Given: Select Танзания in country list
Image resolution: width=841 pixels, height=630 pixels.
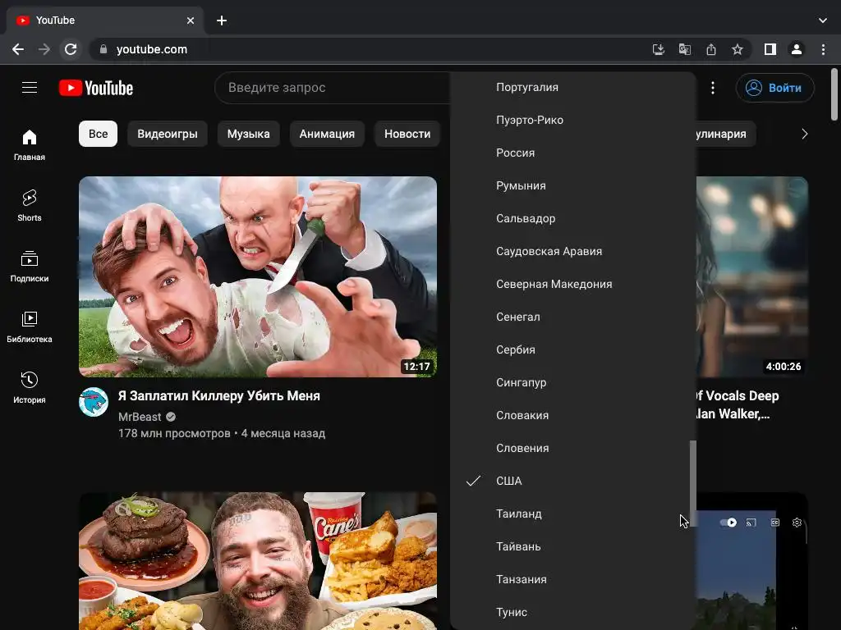Looking at the screenshot, I should [572, 579].
